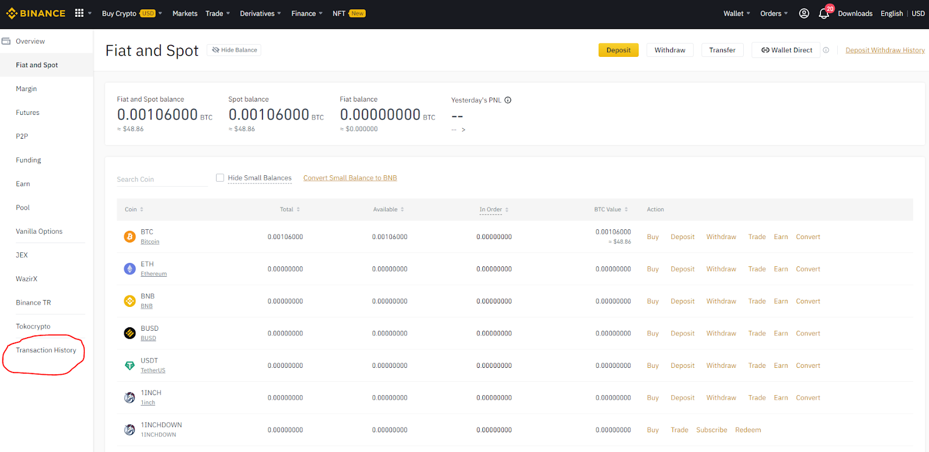Toggle Hide Balance eye button
Image resolution: width=929 pixels, height=452 pixels.
234,50
